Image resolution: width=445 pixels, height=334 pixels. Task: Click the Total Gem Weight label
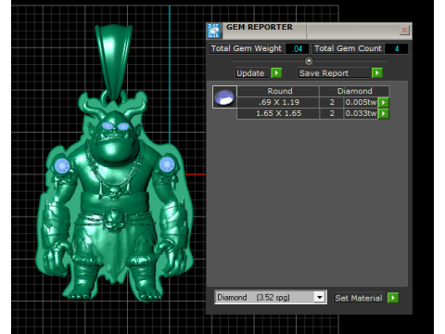247,48
